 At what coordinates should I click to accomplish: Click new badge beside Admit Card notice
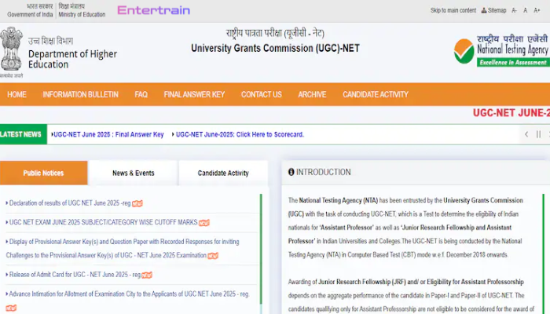147,275
